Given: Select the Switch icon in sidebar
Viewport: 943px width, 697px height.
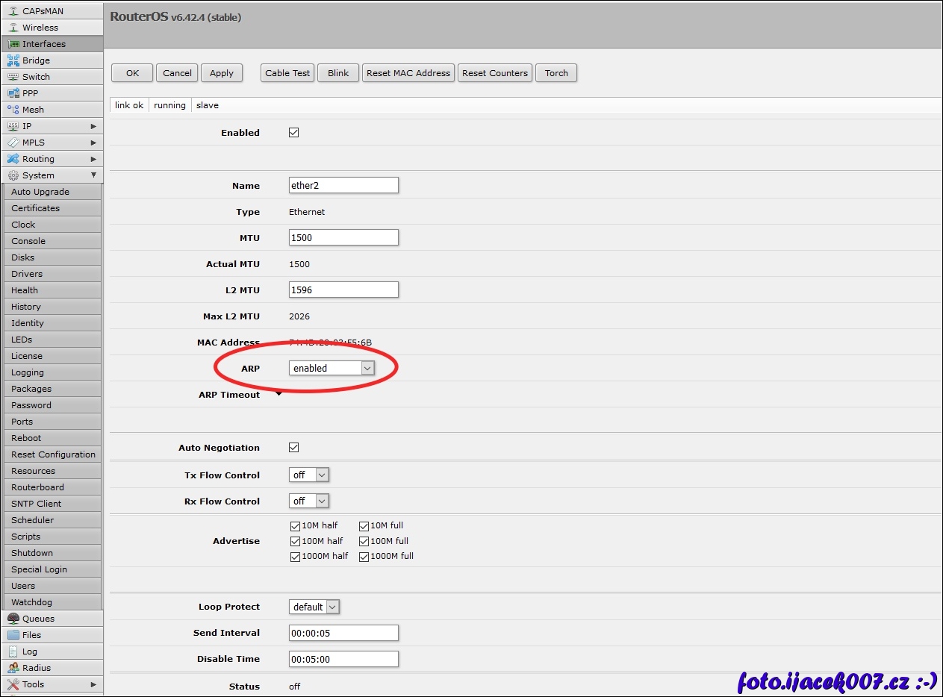Looking at the screenshot, I should coord(13,77).
